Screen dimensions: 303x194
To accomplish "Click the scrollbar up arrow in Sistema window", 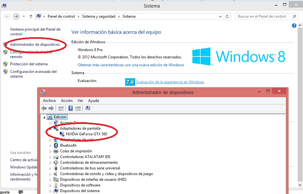I will (300, 25).
